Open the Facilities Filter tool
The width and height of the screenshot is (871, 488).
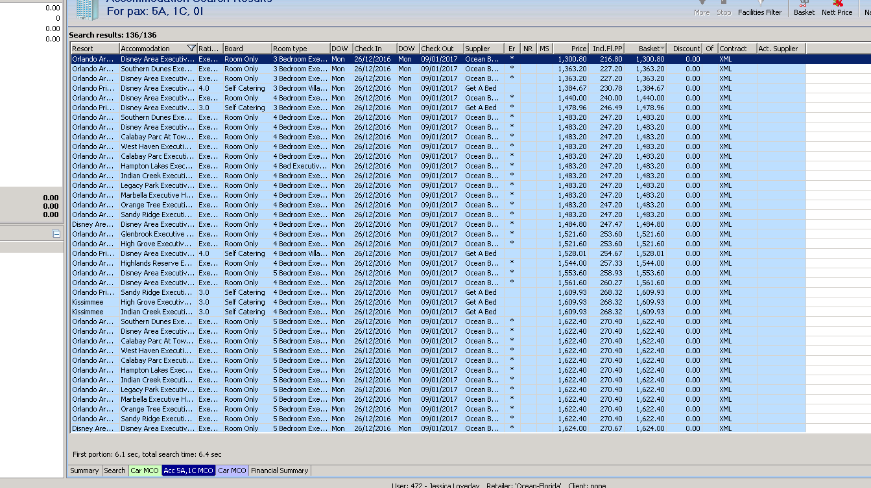(759, 8)
